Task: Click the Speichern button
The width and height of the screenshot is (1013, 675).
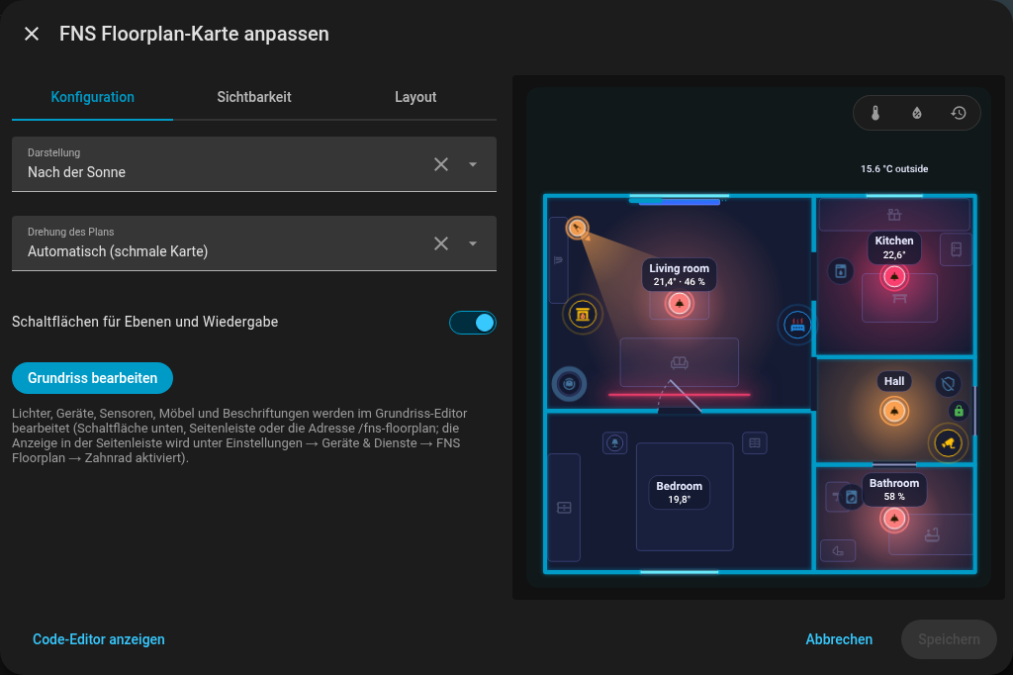Action: [x=949, y=639]
